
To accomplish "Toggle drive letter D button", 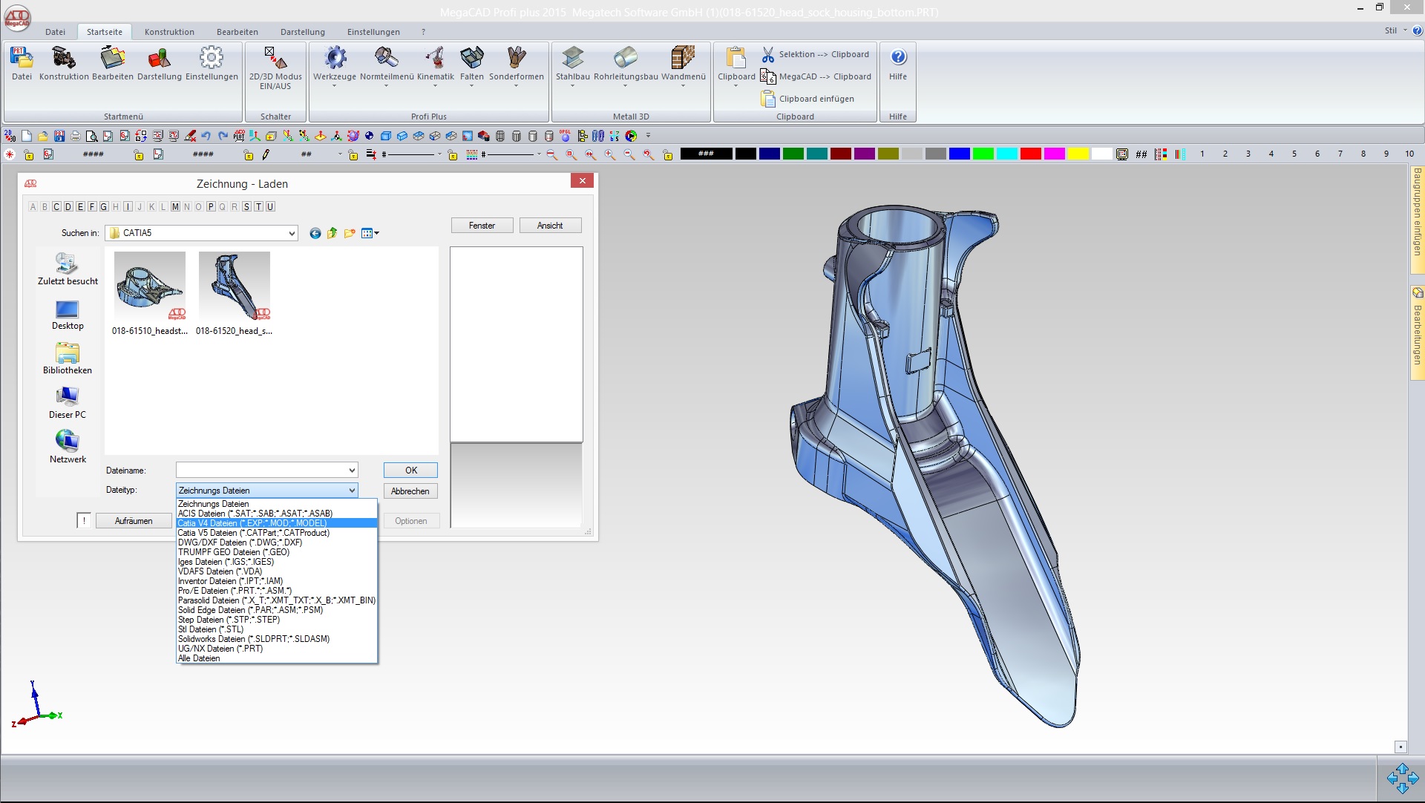I will (68, 207).
